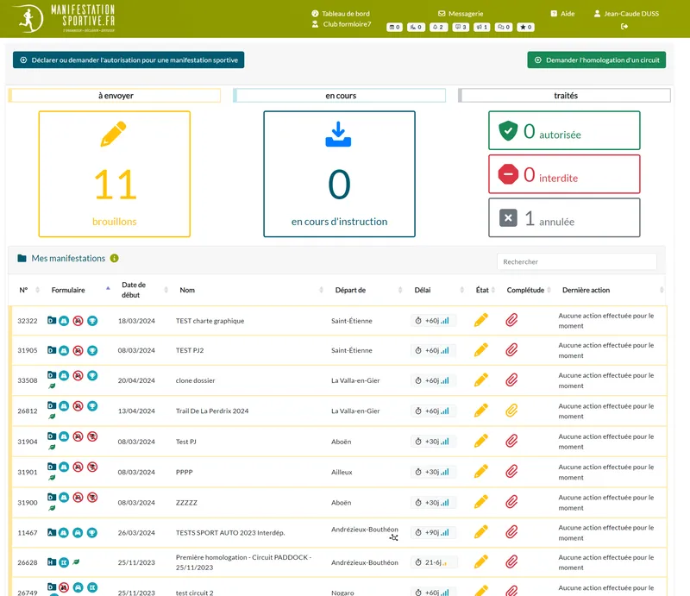Click the yellow paperclip for Trail De La Perdrix 2024
Viewport: 690px width, 596px height.
tap(511, 411)
